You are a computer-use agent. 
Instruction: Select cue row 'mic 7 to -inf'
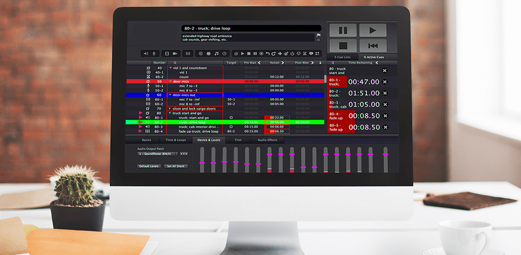click(225, 100)
